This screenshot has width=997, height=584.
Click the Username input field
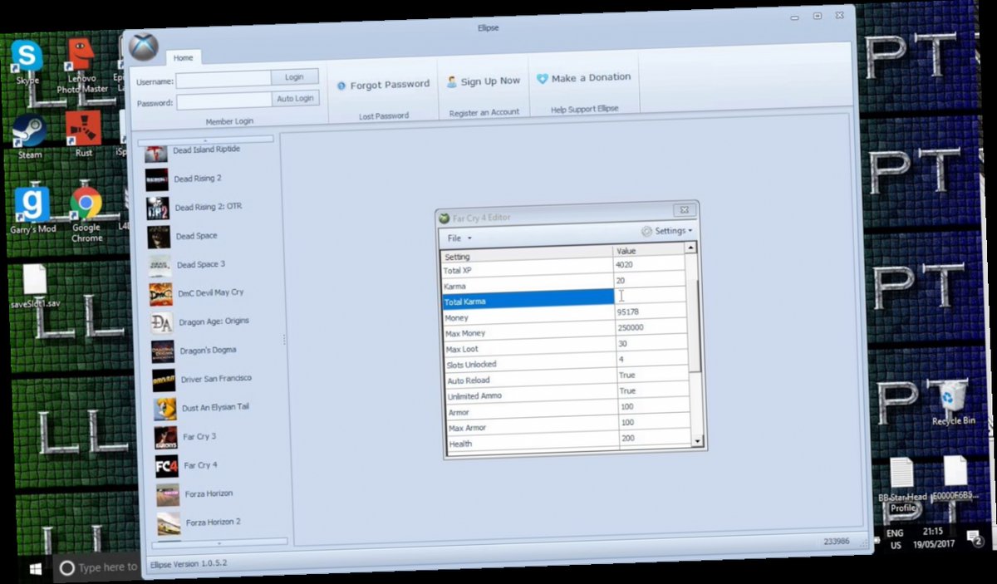[x=223, y=79]
